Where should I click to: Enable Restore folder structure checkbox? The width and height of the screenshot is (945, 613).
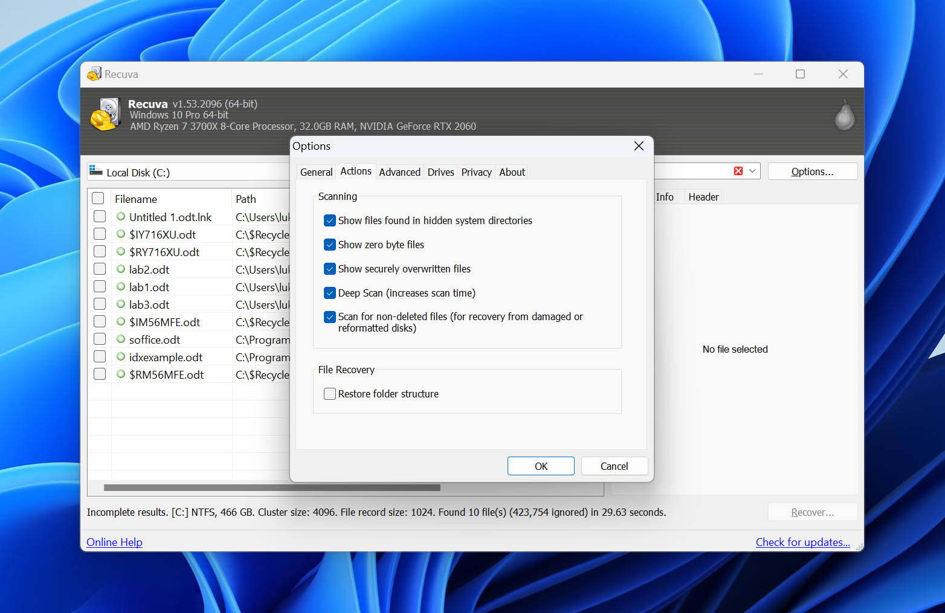pos(330,394)
